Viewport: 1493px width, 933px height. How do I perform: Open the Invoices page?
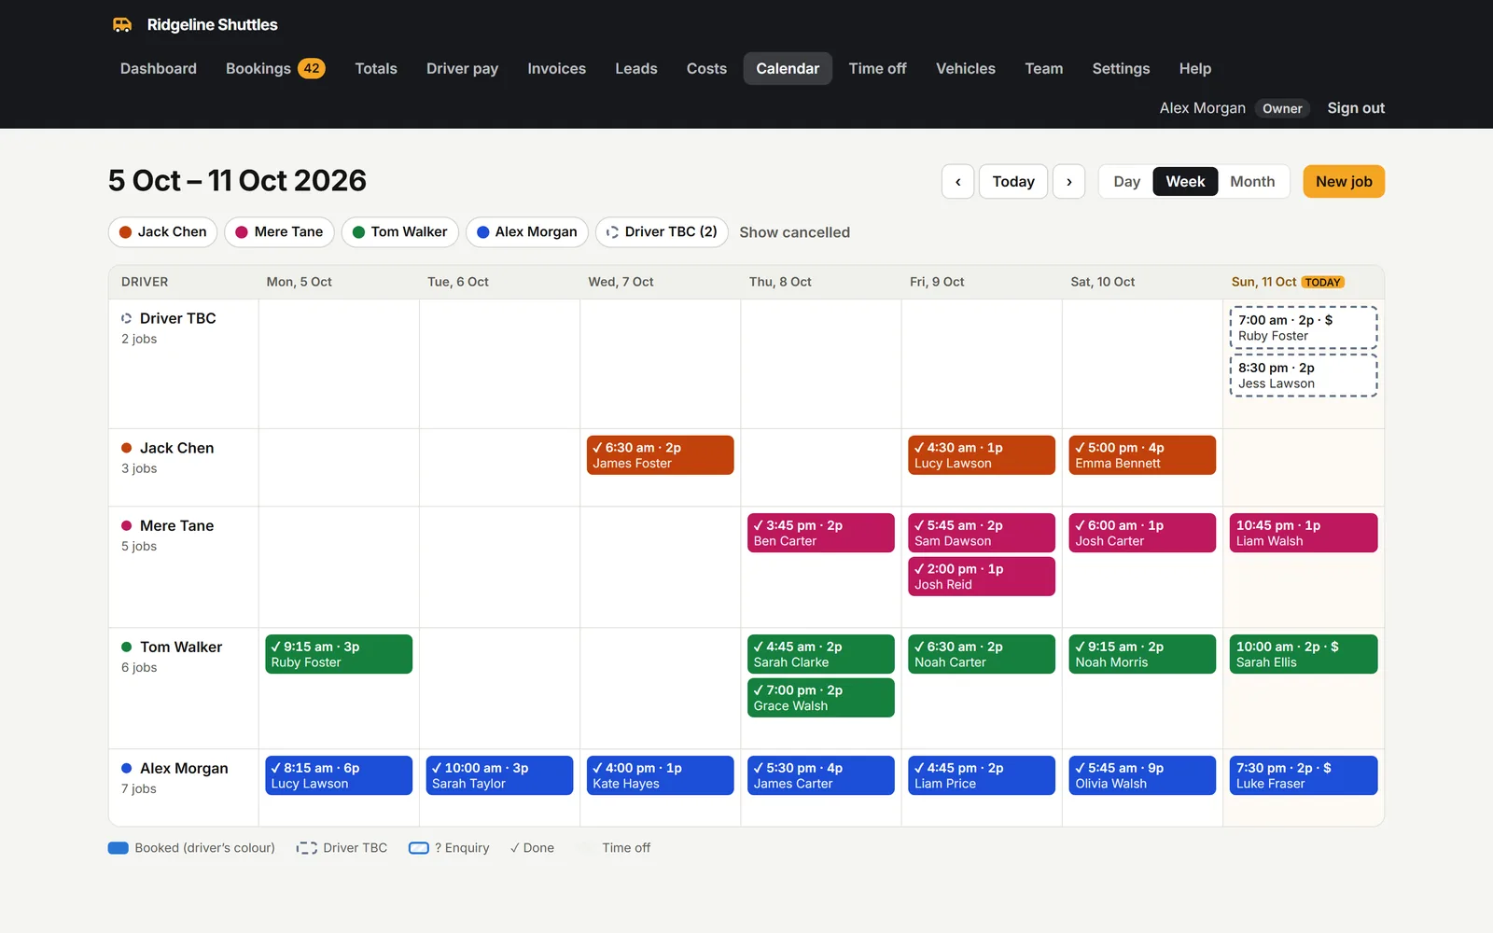[556, 68]
